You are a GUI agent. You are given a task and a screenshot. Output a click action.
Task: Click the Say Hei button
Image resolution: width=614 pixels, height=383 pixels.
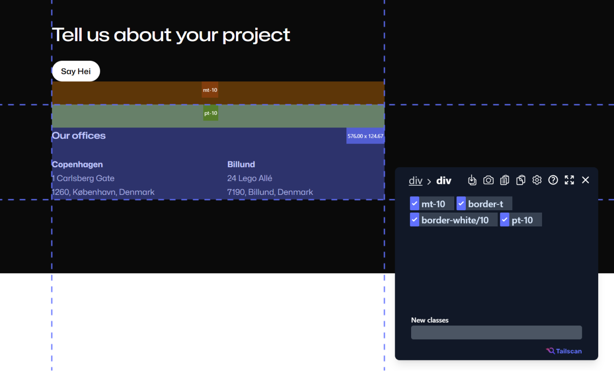click(x=76, y=71)
